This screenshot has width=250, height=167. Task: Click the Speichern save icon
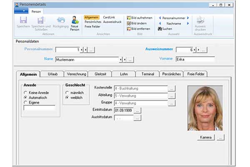click(23, 20)
